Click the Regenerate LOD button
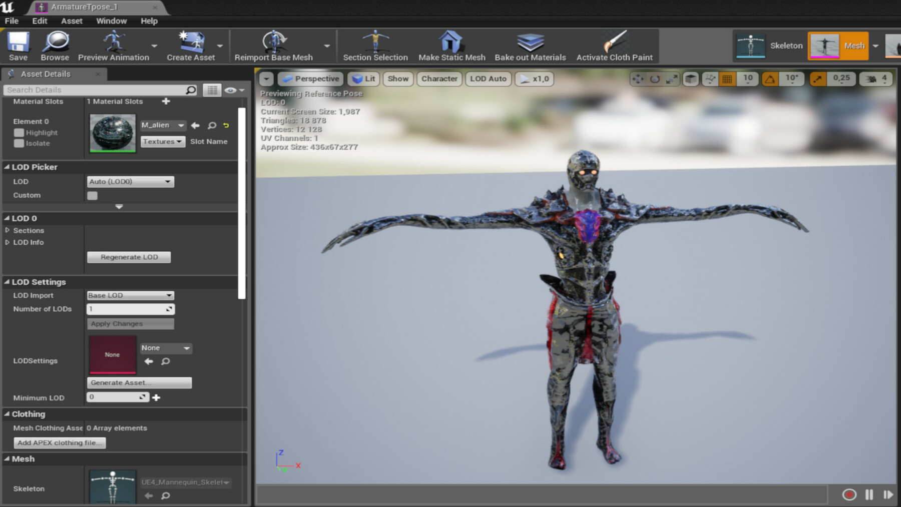The width and height of the screenshot is (901, 507). coord(129,257)
